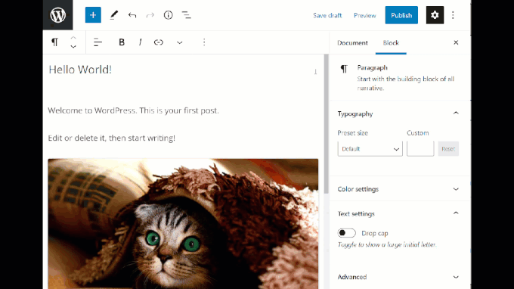
Task: Open more rich text controls dropdown
Action: click(180, 42)
